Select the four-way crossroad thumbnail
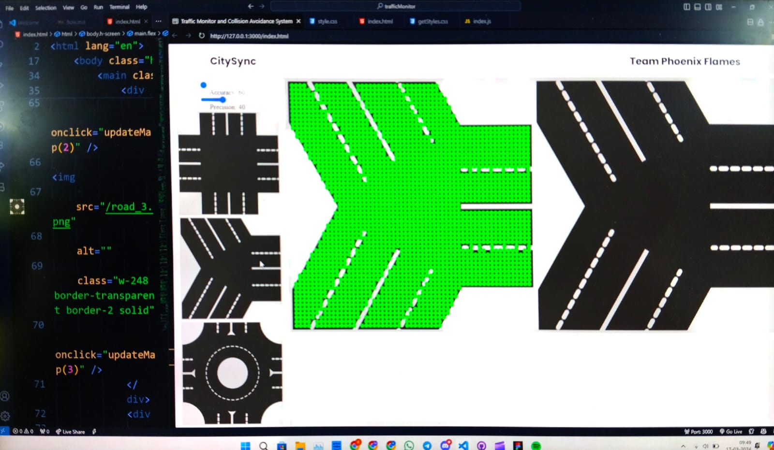The height and width of the screenshot is (450, 774). [x=228, y=163]
